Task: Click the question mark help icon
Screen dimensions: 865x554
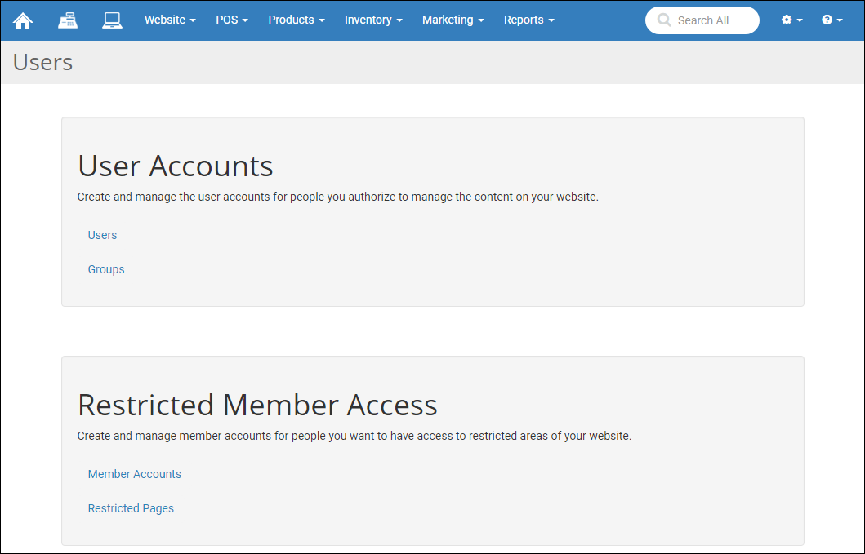Action: click(827, 20)
